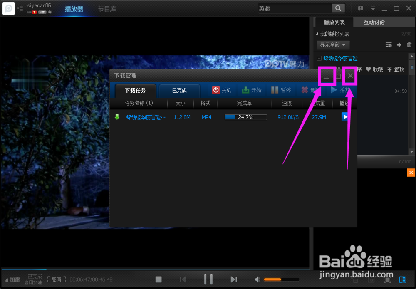Pin the video with 置顶 toggle

pyautogui.click(x=395, y=69)
